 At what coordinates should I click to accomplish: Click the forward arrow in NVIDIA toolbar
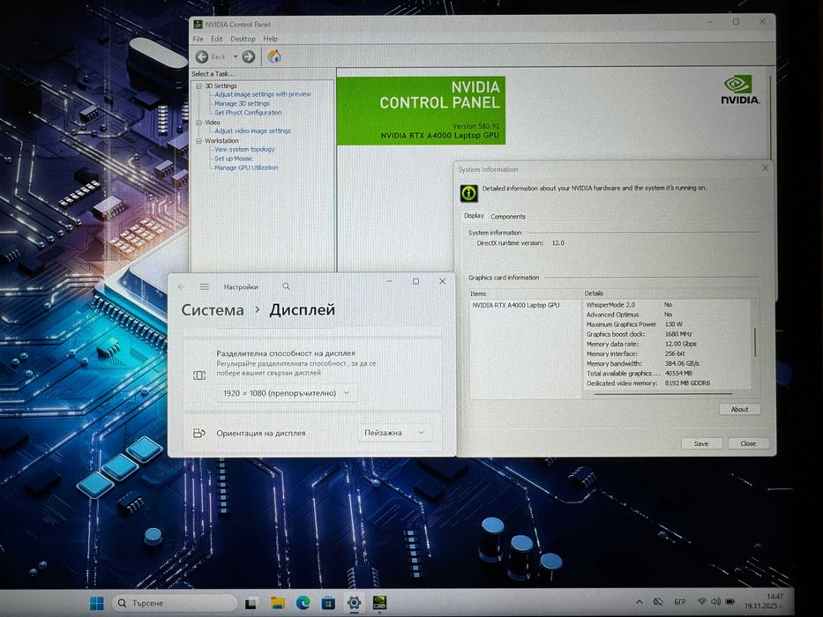tap(249, 56)
